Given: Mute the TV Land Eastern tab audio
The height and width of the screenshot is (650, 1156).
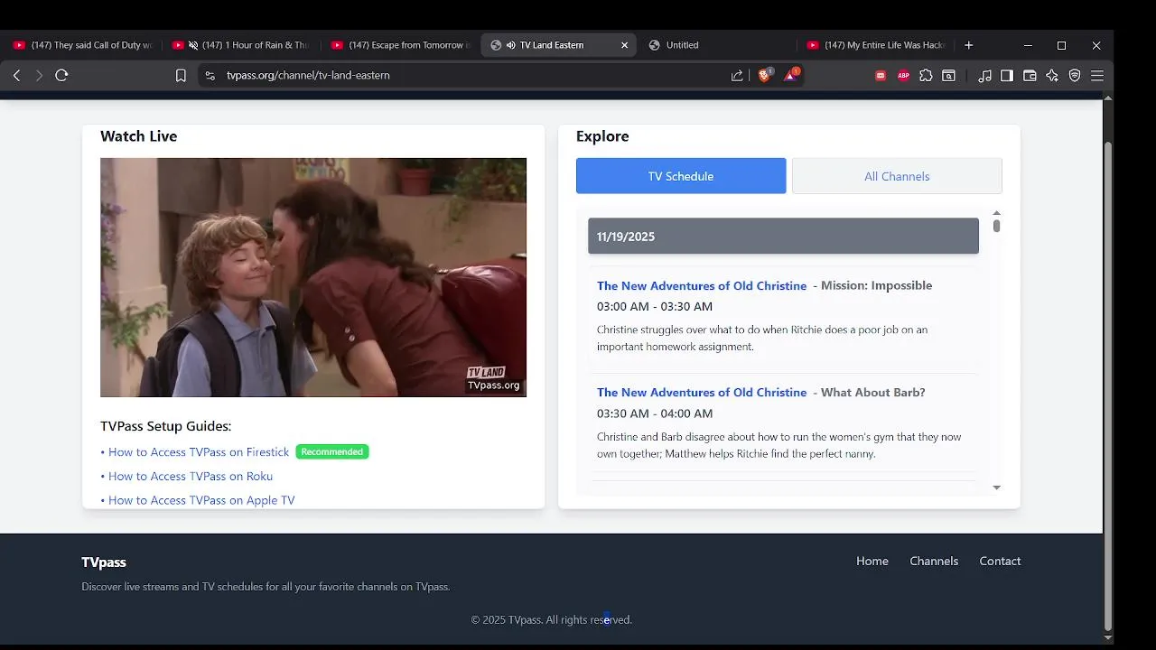Looking at the screenshot, I should click(x=511, y=45).
